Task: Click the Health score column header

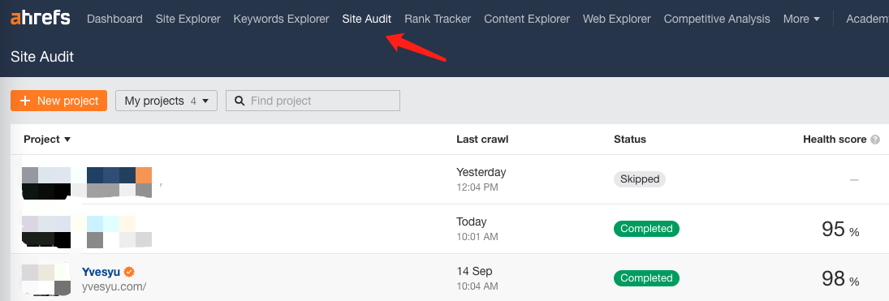Action: (835, 140)
